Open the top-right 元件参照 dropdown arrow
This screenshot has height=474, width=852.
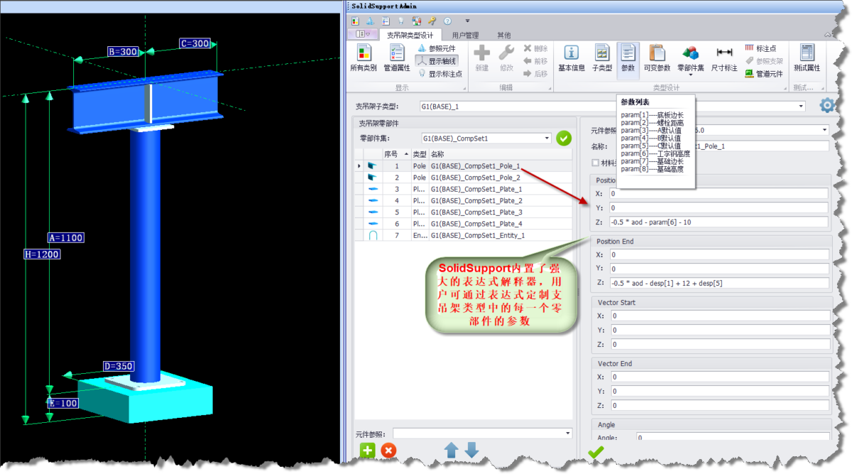(x=824, y=131)
